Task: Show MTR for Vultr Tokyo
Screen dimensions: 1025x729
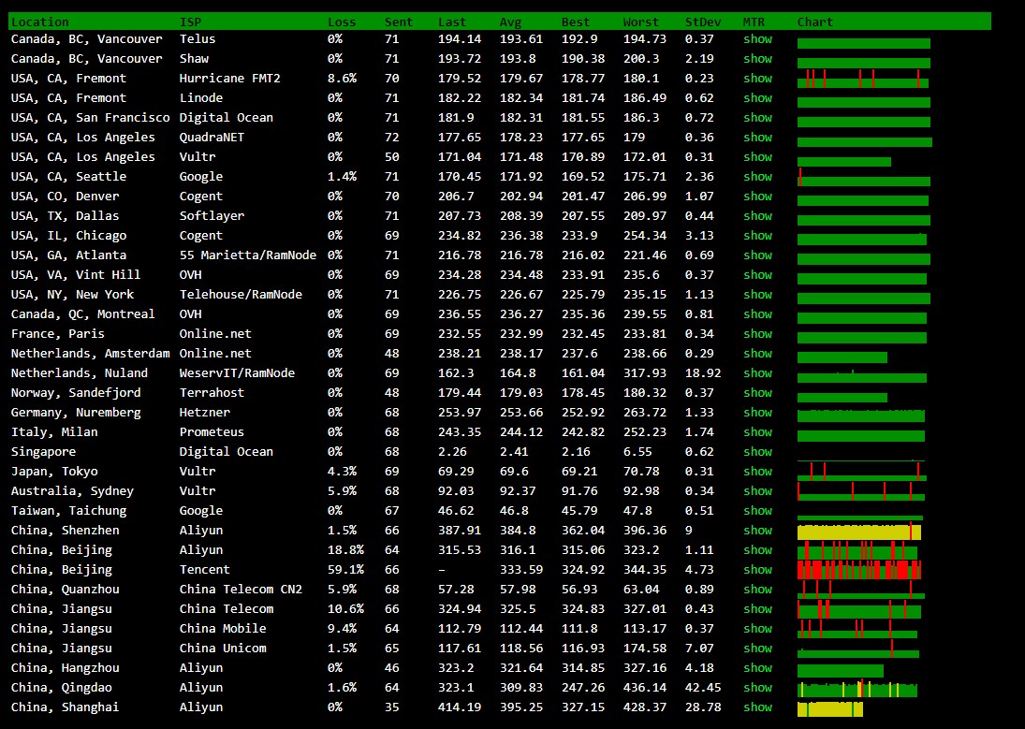Action: (x=757, y=471)
